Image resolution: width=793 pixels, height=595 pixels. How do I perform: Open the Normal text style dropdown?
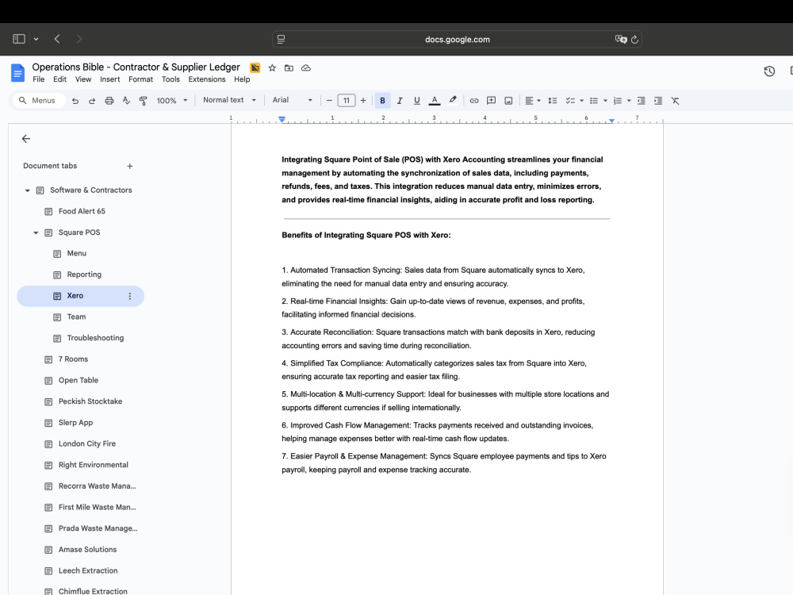(229, 100)
